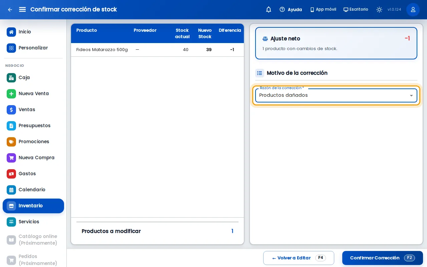Click the Producto column header
Viewport: 427px width, 267px height.
tap(87, 30)
